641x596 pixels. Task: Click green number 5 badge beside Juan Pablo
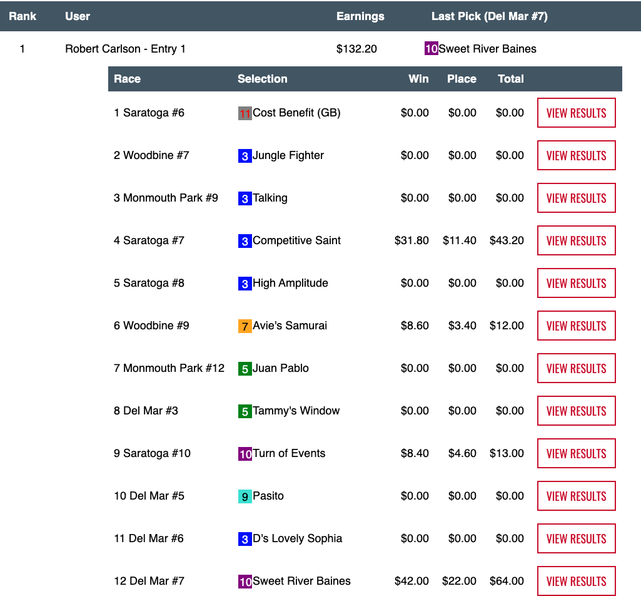(245, 369)
